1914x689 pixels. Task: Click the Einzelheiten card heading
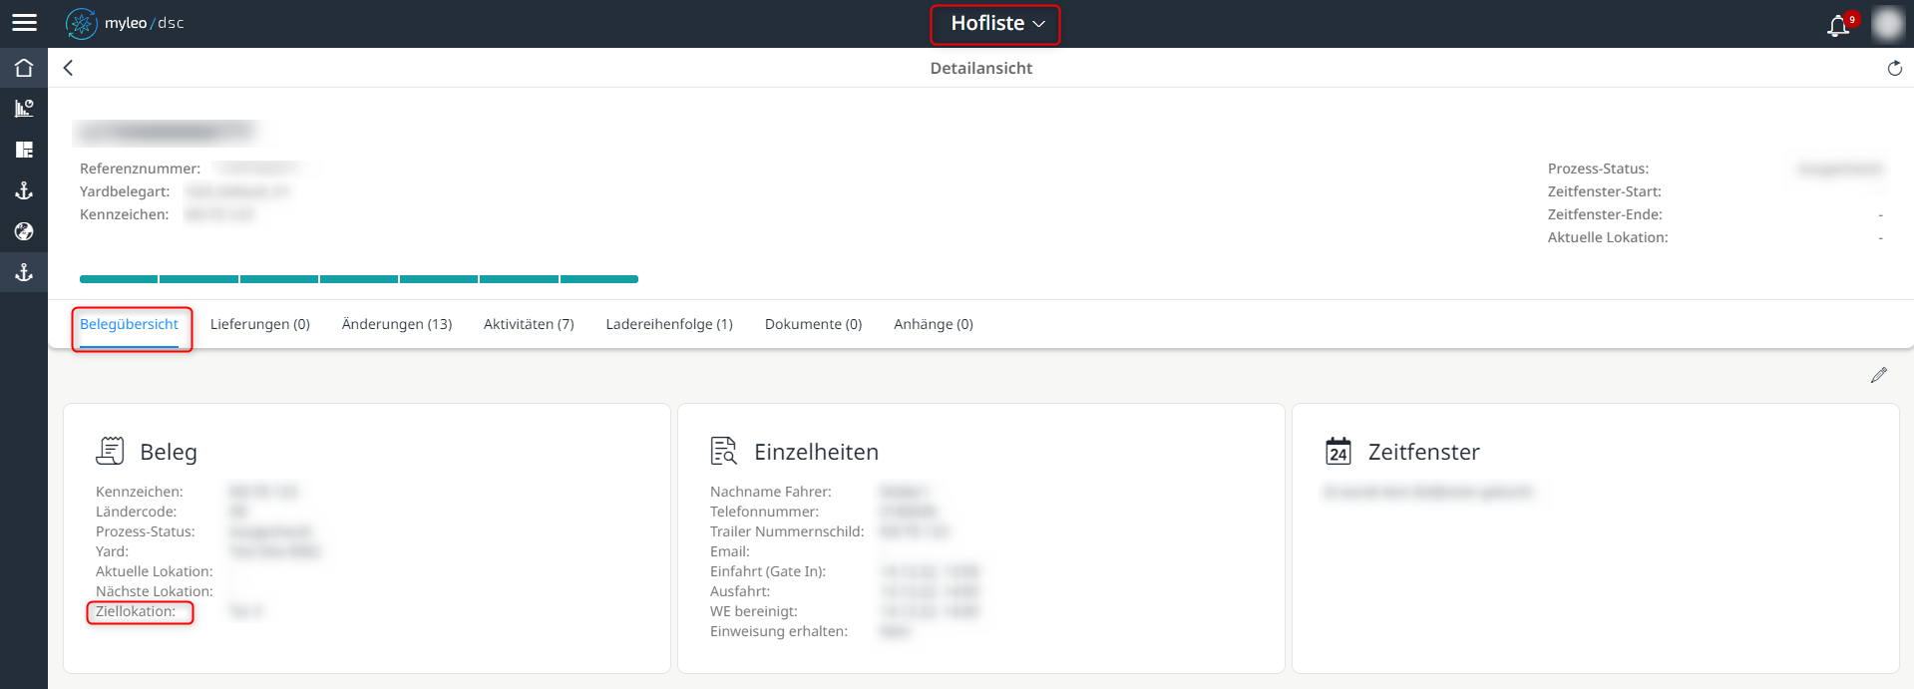[816, 452]
